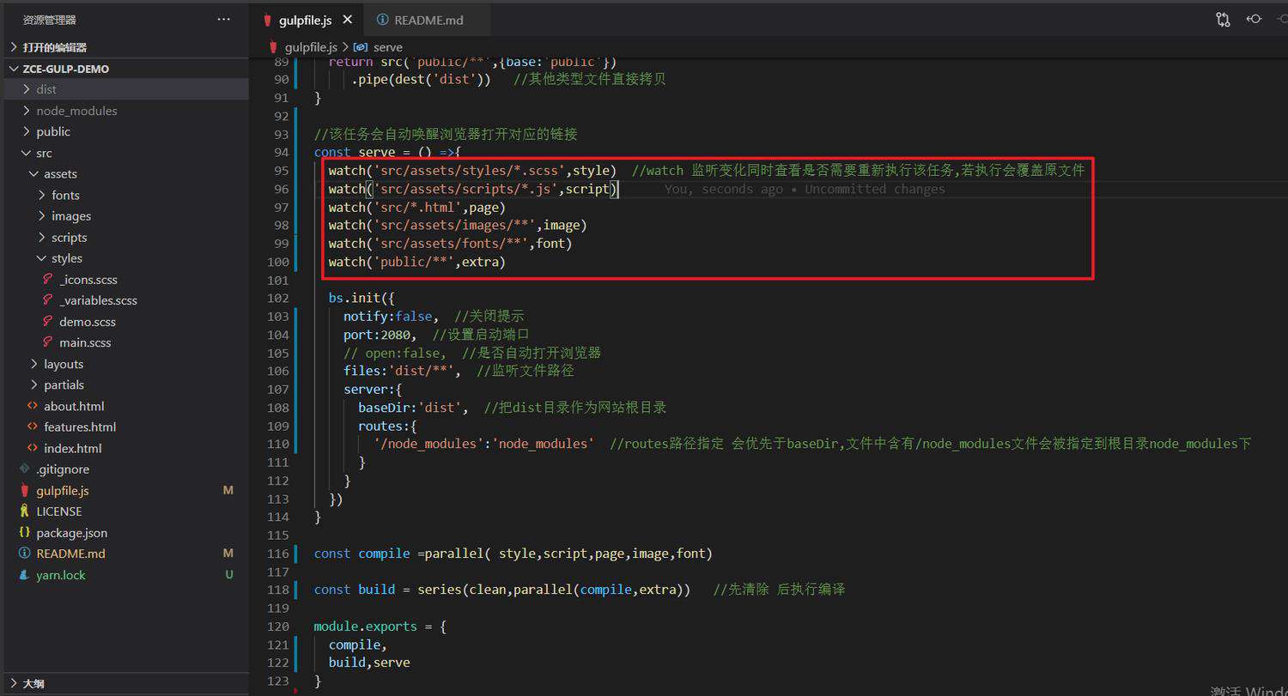Click the HTML icon beside index.html
This screenshot has height=696, width=1288.
tap(33, 448)
